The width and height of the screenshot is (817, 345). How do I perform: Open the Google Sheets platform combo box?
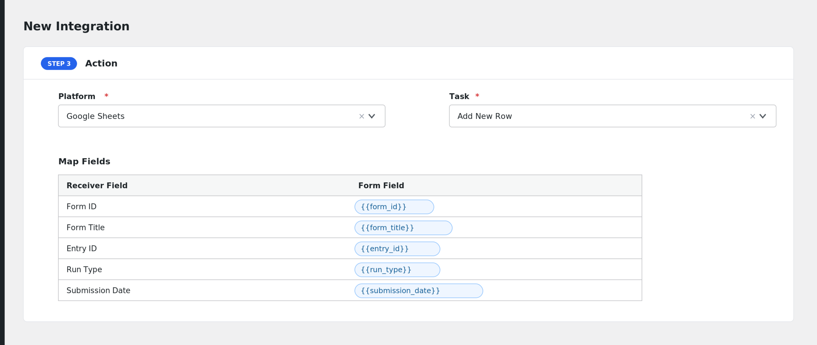[x=221, y=116]
